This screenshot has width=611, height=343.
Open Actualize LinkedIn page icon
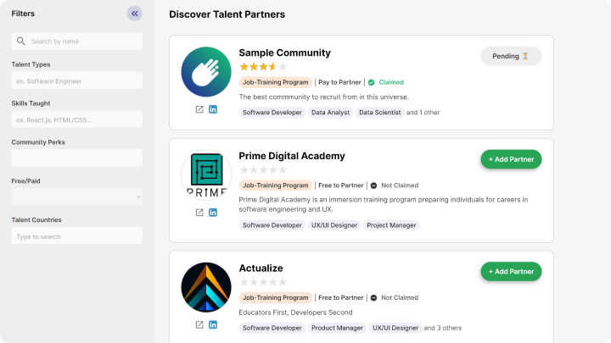pos(213,324)
